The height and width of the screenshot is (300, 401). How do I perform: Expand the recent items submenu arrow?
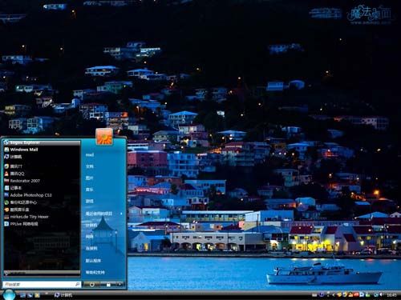(x=121, y=214)
